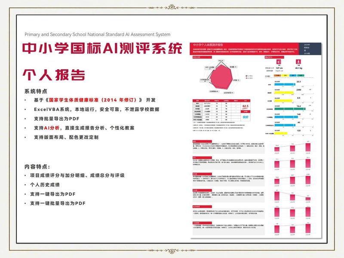Click the red 中小学个人体质测评报告 report header
This screenshot has width=344, height=258.
(x=244, y=49)
